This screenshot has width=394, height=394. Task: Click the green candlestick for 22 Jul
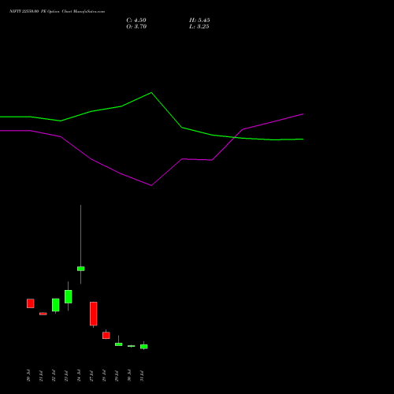click(x=56, y=305)
